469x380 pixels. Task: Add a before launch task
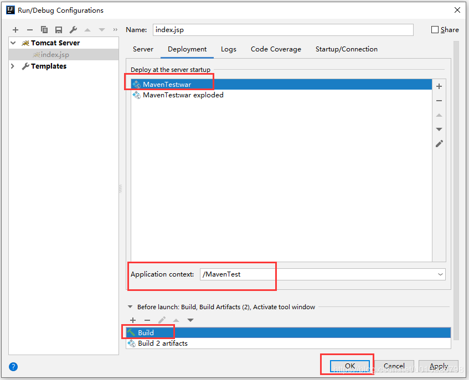tap(133, 320)
